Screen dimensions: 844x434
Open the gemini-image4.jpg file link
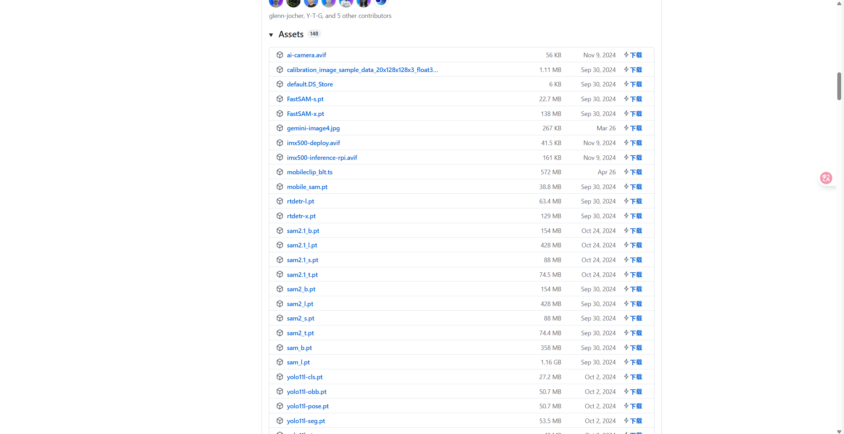(x=313, y=128)
